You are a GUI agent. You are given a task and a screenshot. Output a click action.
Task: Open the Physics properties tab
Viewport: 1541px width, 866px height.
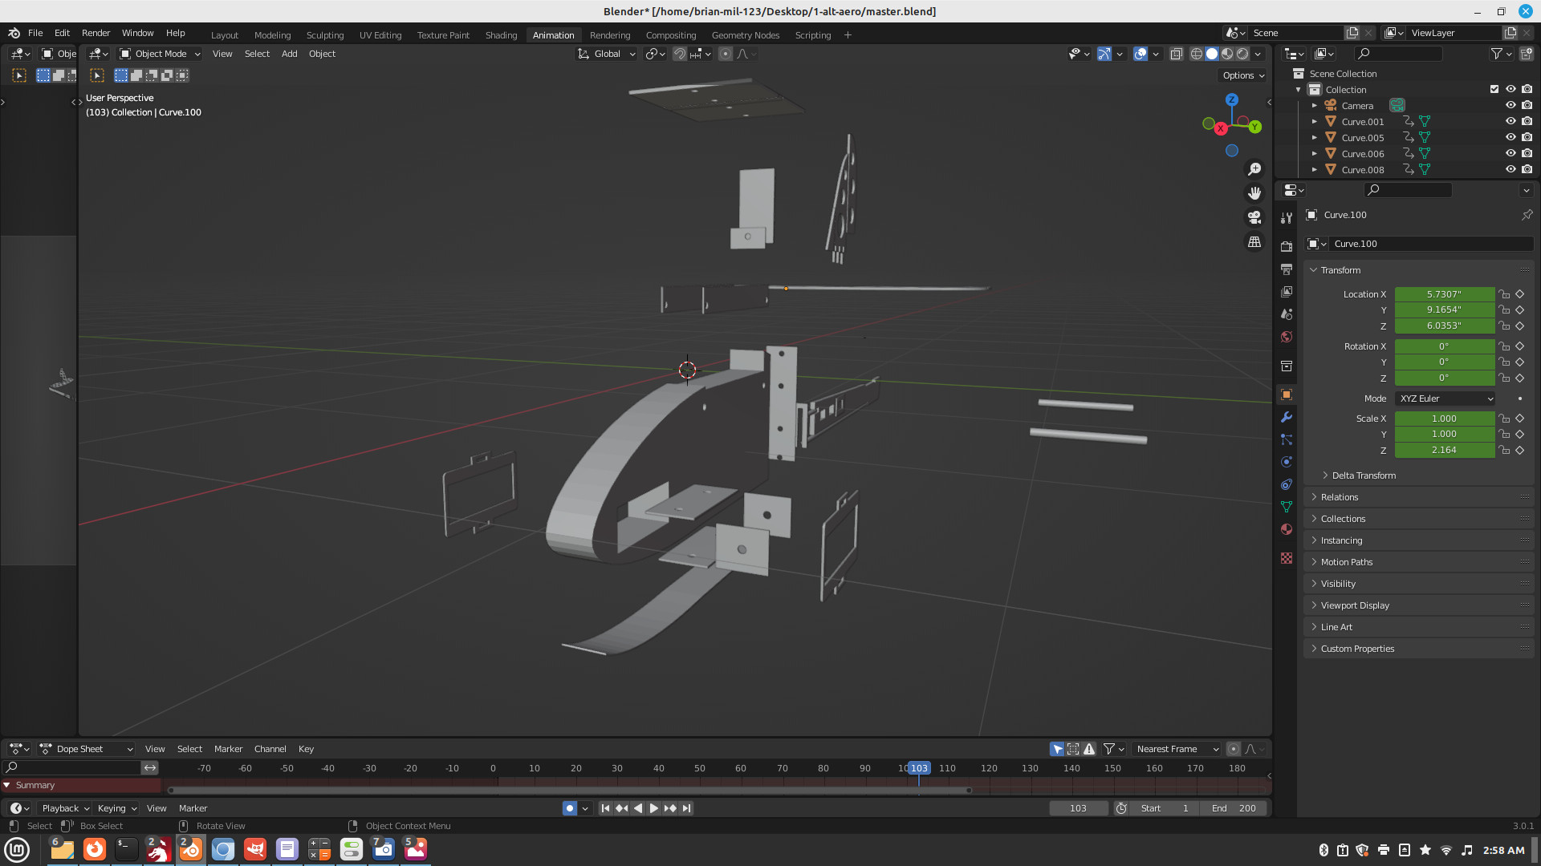tap(1287, 462)
